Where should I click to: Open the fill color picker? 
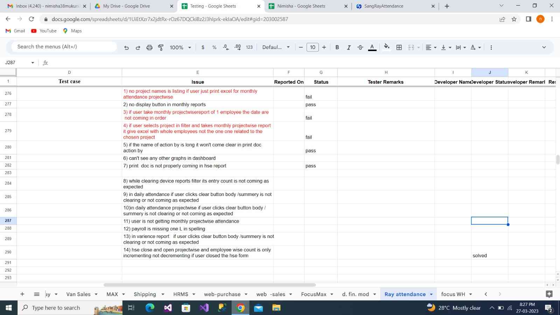386,48
